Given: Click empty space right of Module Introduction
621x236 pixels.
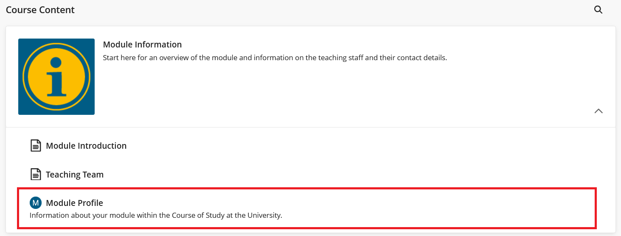Looking at the screenshot, I should [x=340, y=146].
